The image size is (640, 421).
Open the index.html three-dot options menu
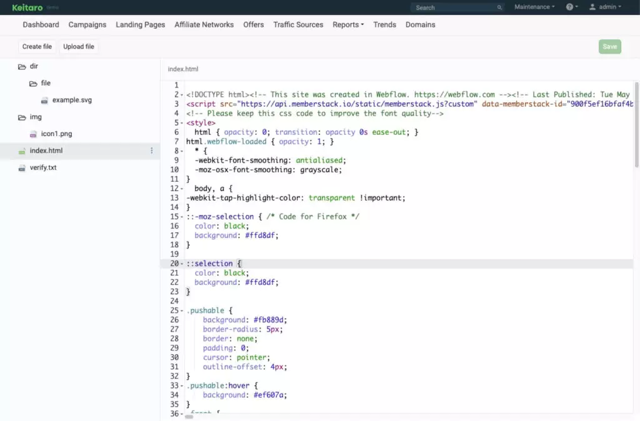coord(151,151)
